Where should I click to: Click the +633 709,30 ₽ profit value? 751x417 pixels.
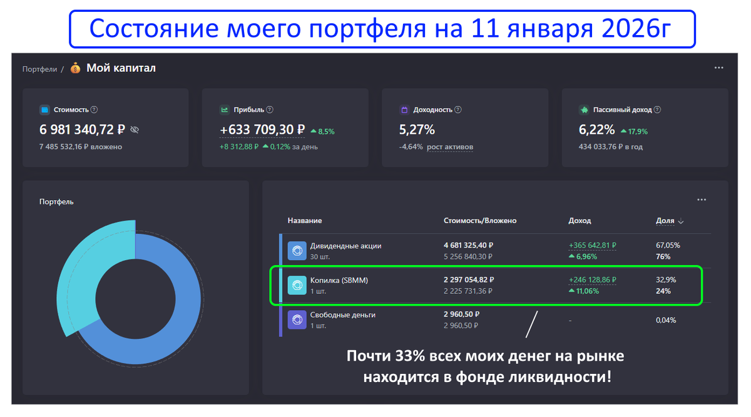(262, 130)
